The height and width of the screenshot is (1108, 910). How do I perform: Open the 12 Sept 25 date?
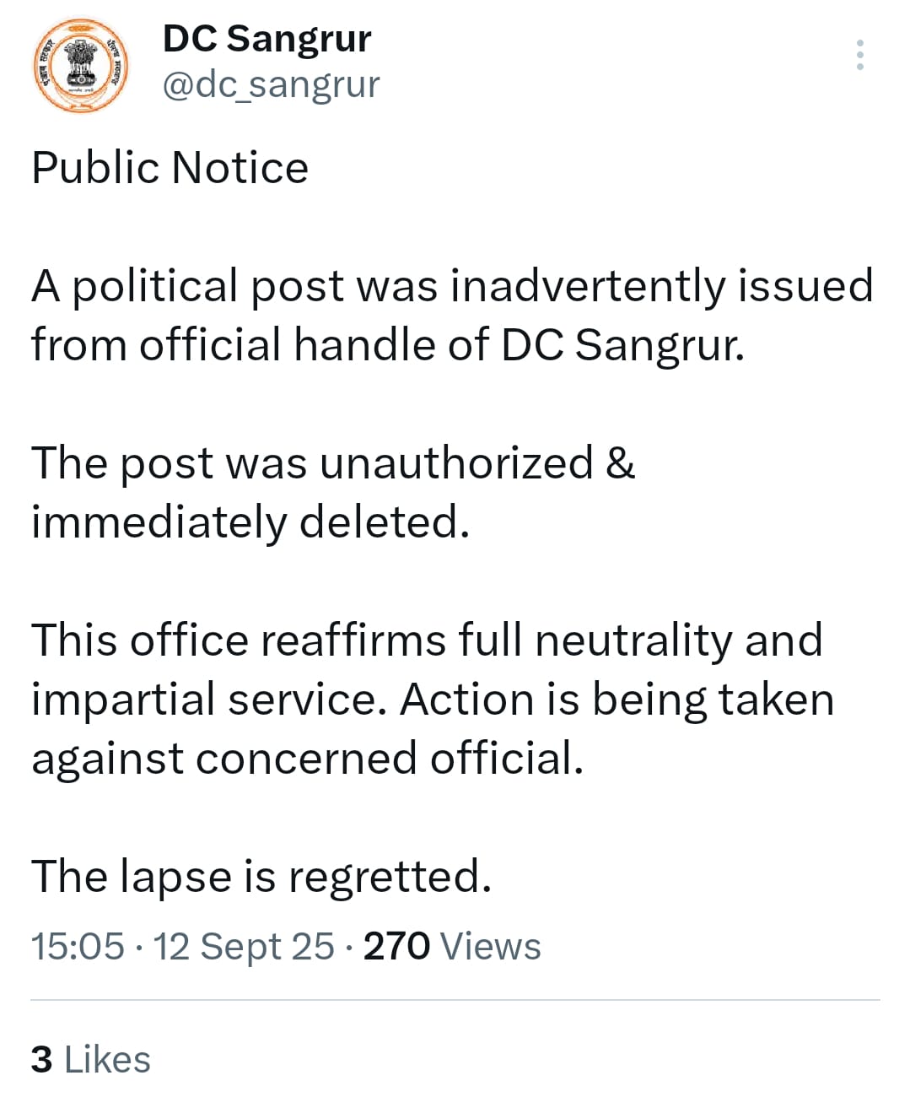(x=244, y=947)
